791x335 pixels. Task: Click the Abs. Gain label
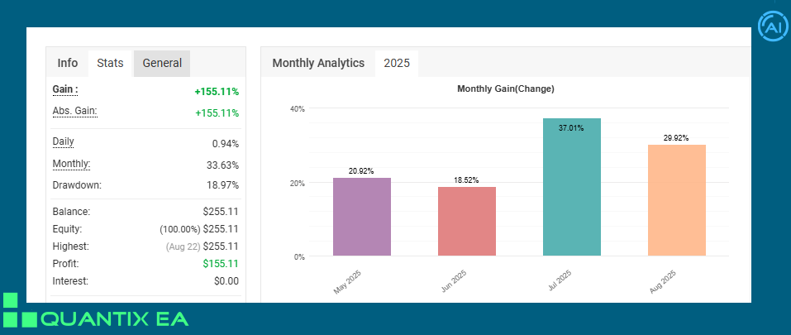[x=74, y=112]
